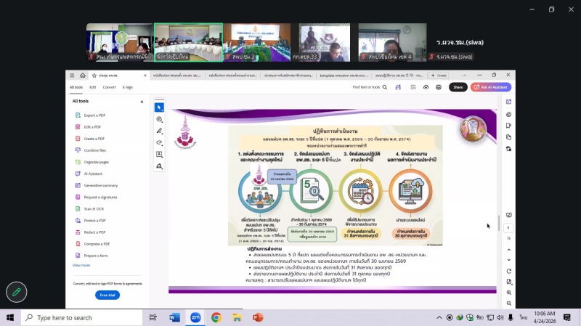Screen dimensions: 581x326
Task: Click the zoom magnifier tool in toolbar
Action: click(x=159, y=119)
